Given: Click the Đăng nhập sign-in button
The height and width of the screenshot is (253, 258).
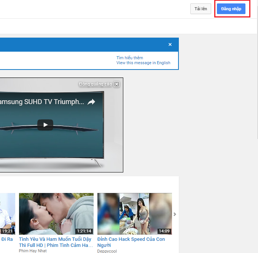Looking at the screenshot, I should point(231,9).
